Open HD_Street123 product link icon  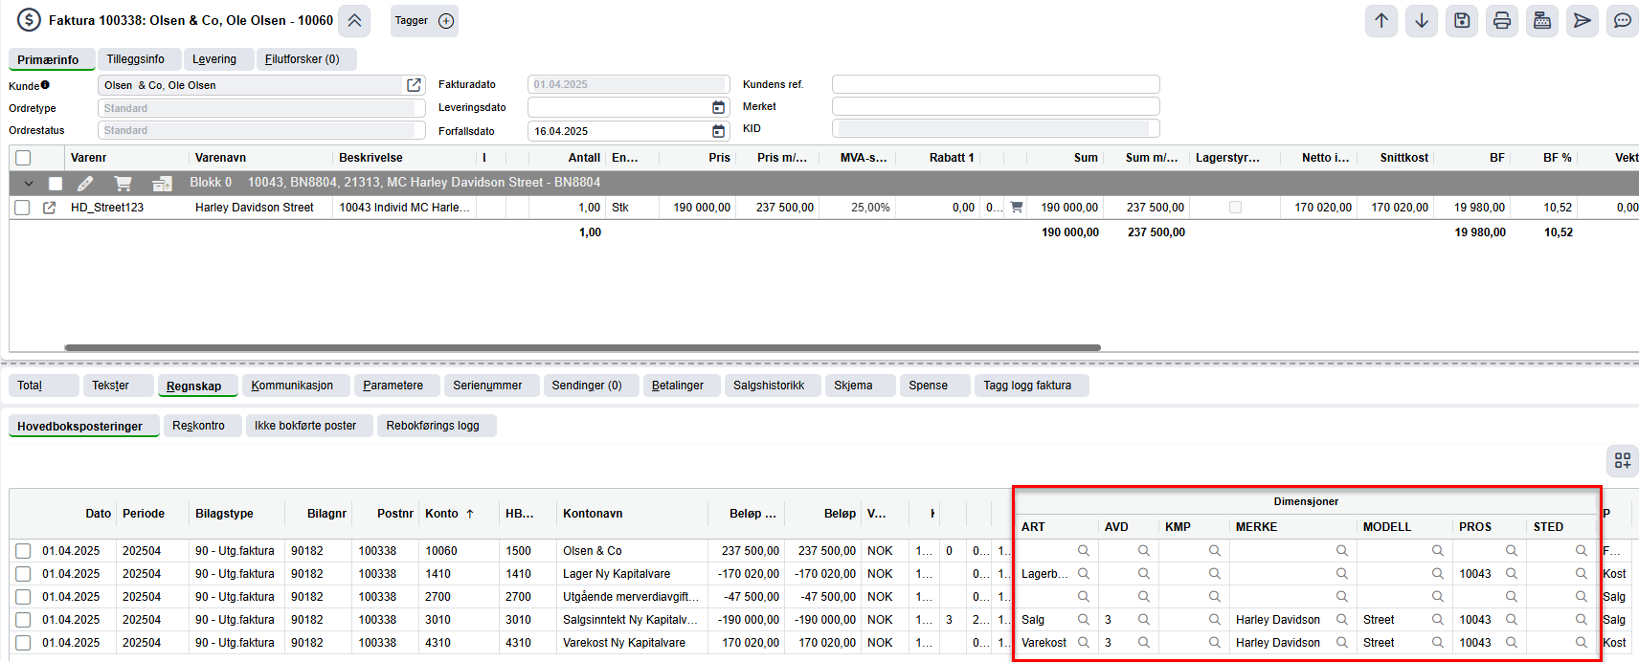(x=49, y=208)
